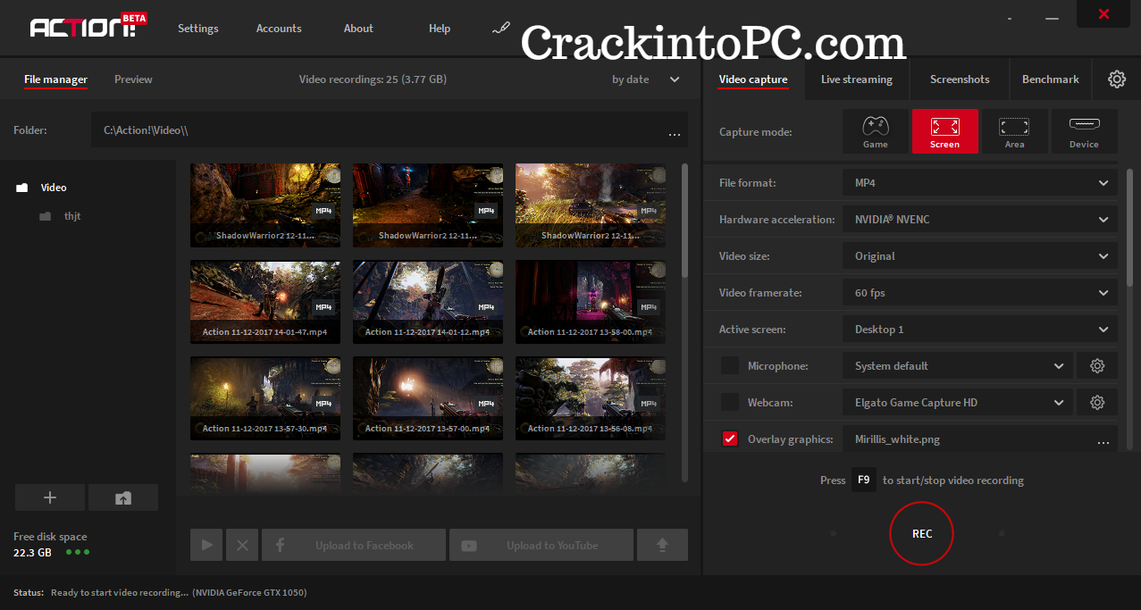The image size is (1141, 610).
Task: Open the Settings menu
Action: (198, 29)
